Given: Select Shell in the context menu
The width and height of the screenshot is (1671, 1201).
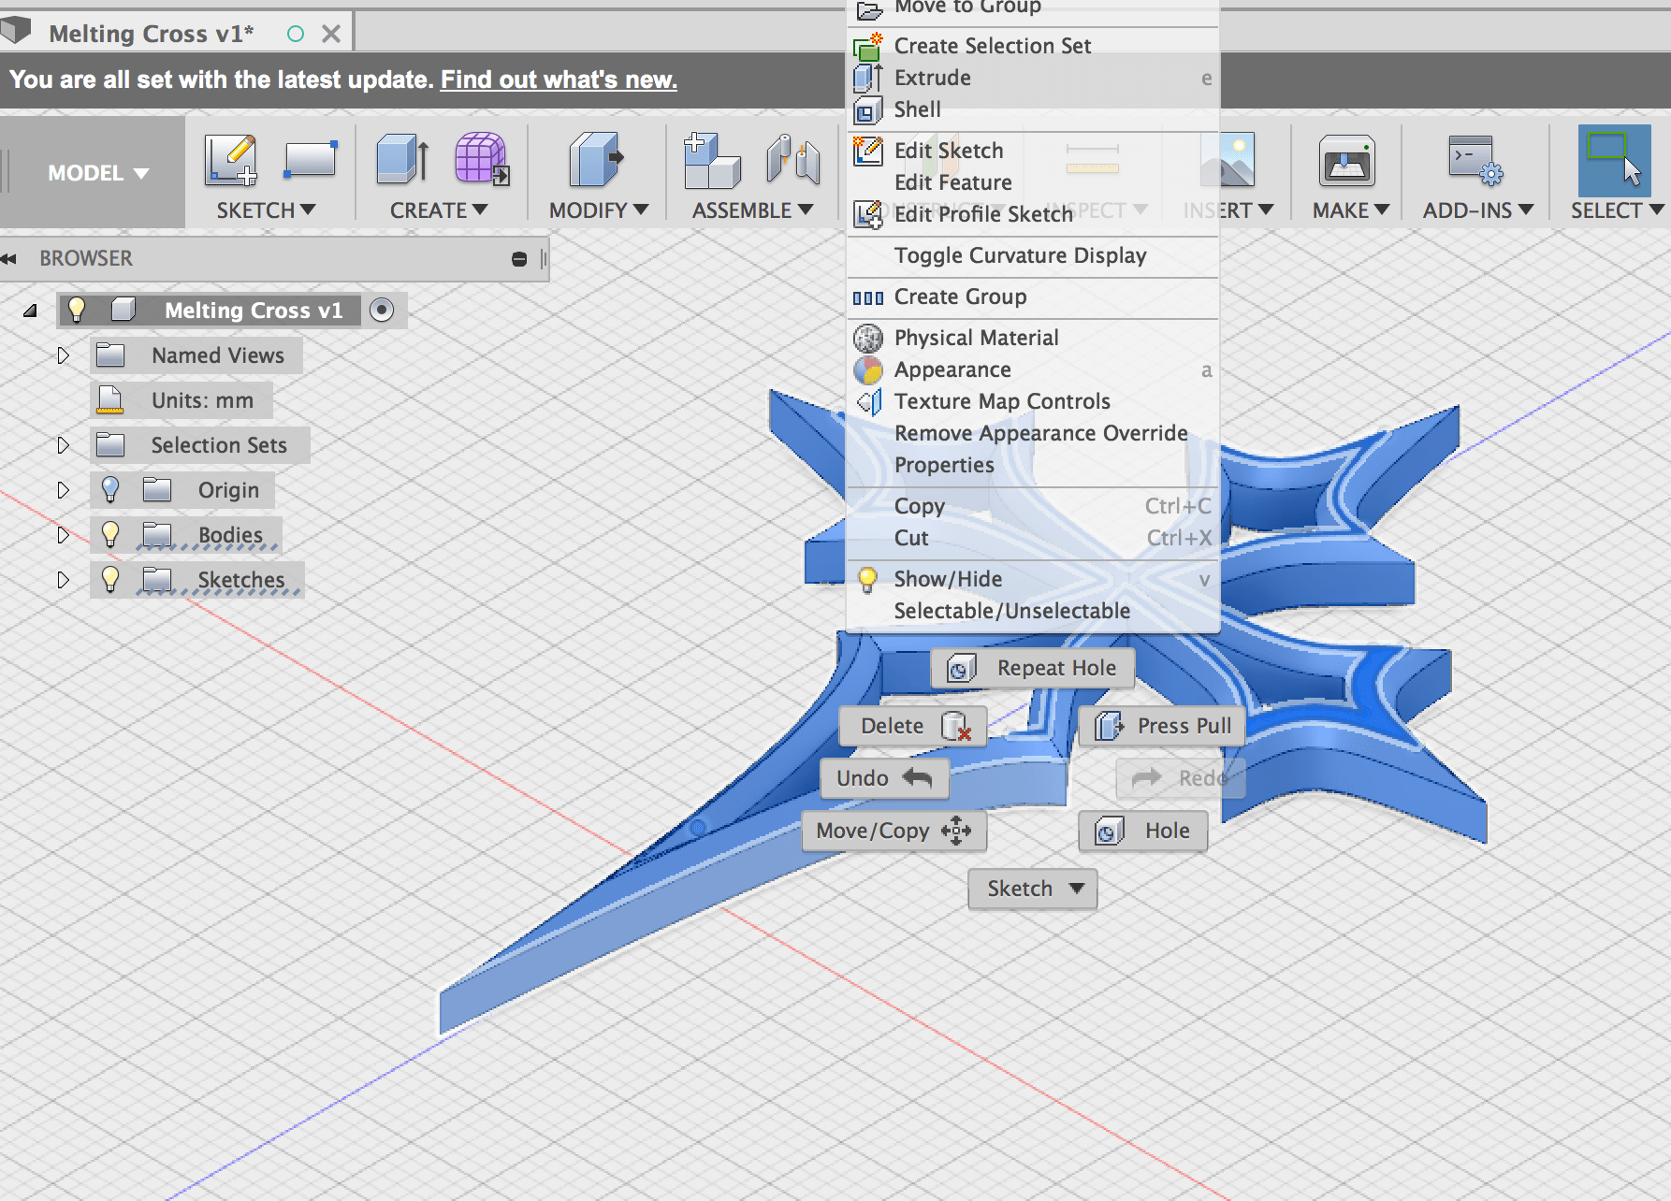Looking at the screenshot, I should [x=918, y=109].
